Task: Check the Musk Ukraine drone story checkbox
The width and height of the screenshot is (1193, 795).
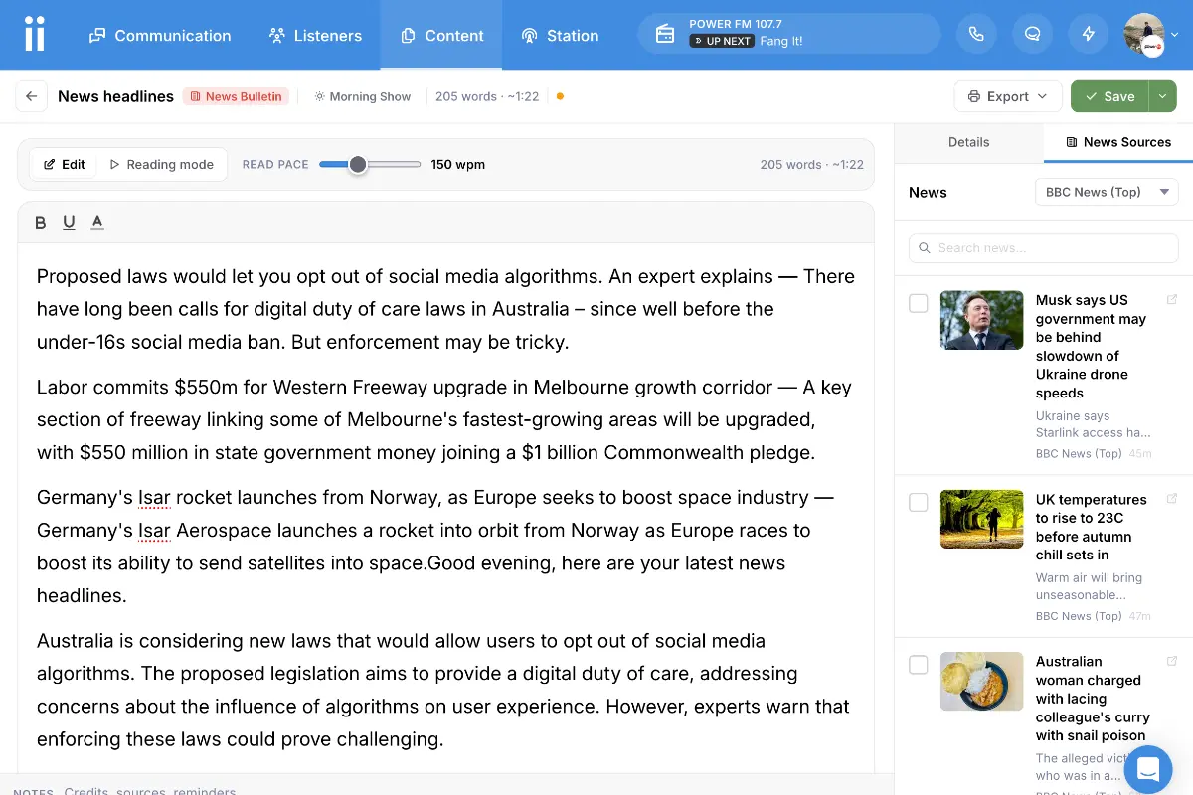Action: [x=919, y=303]
